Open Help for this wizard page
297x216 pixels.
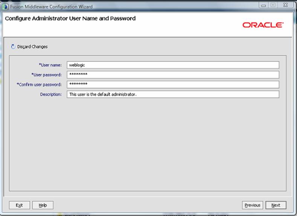click(x=43, y=205)
